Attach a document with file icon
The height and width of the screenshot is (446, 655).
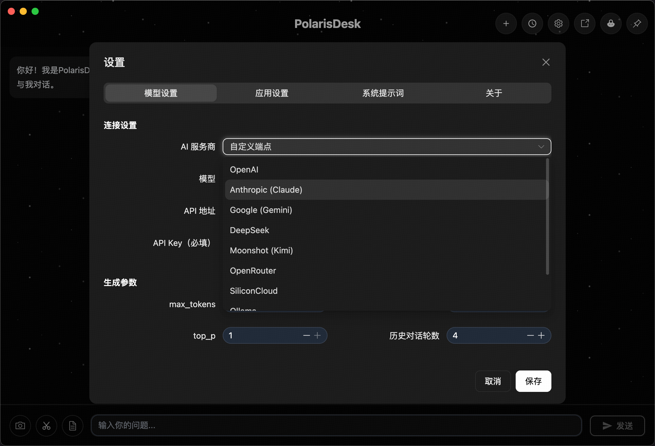click(x=73, y=425)
